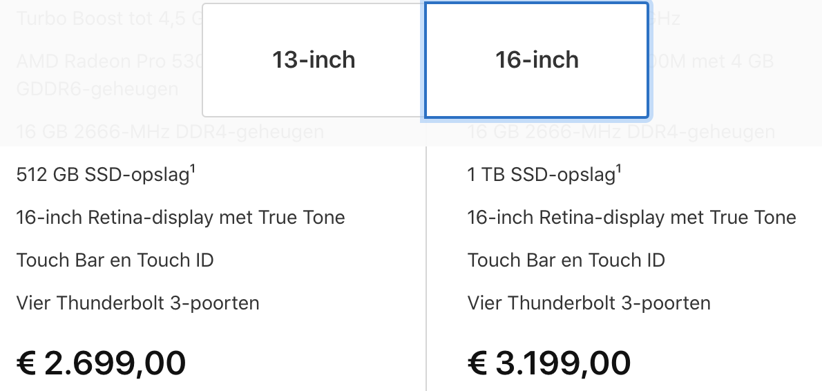This screenshot has height=391, width=822.
Task: Select the € 2.699,00 price
Action: tap(101, 363)
